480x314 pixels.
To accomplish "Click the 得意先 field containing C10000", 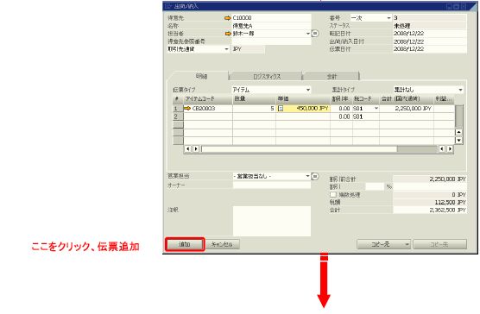I will (x=271, y=18).
